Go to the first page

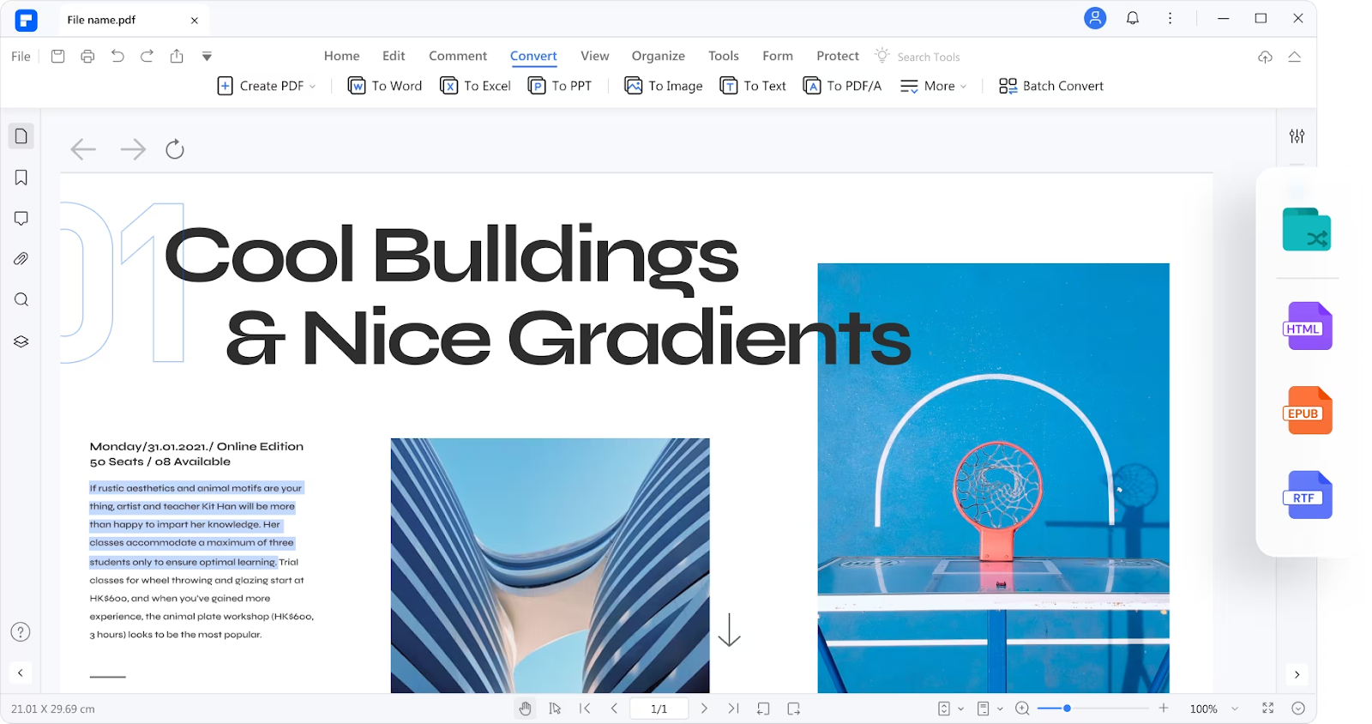(585, 709)
